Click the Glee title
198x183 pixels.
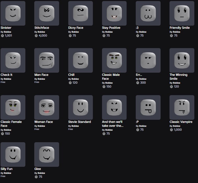pos(38,169)
